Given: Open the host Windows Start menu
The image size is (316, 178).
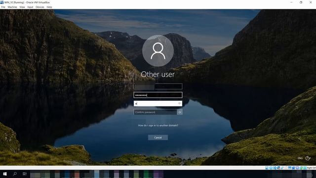Looking at the screenshot, I should [5, 174].
